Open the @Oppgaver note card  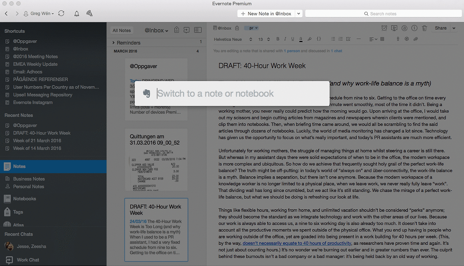(156, 89)
